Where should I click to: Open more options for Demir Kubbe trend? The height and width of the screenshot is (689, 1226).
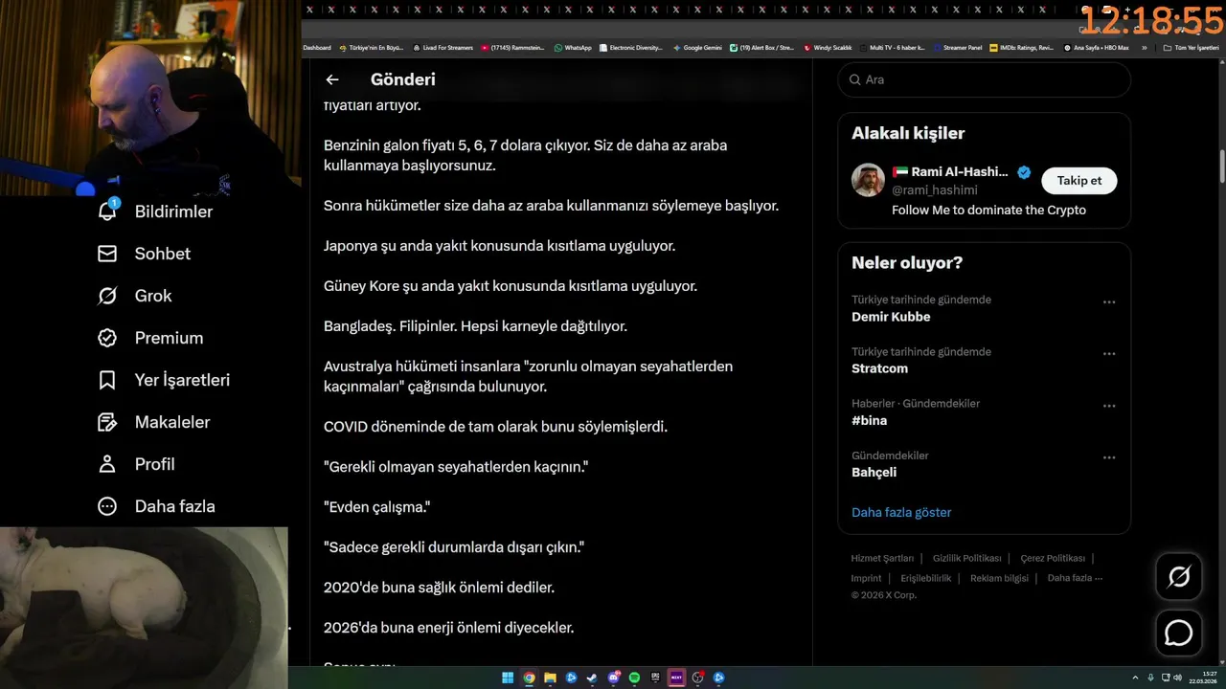pyautogui.click(x=1109, y=301)
